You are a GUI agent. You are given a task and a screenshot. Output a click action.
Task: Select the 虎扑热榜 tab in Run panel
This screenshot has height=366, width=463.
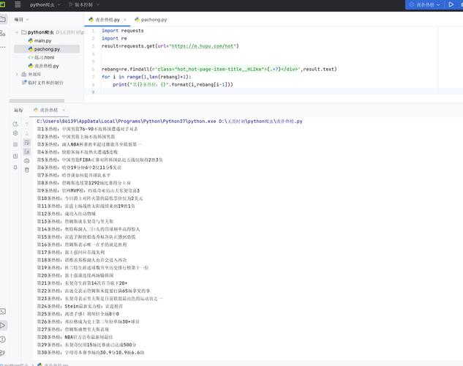[49, 110]
